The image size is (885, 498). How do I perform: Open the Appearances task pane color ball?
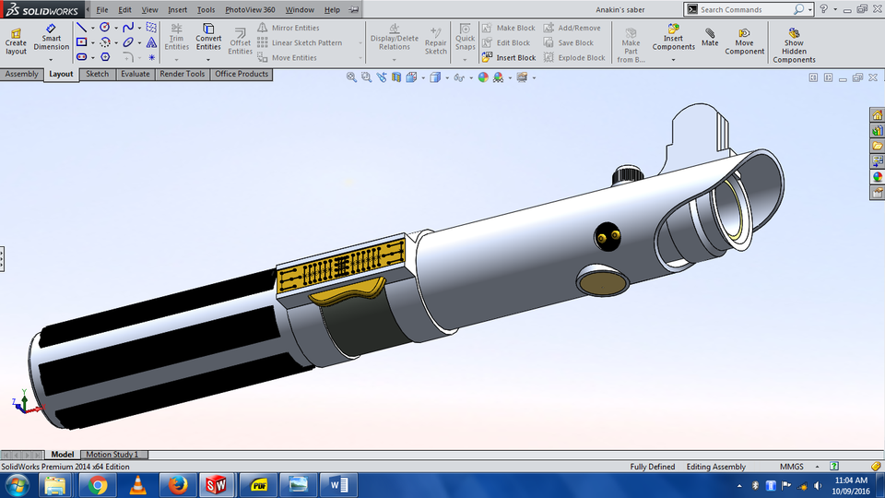[878, 177]
